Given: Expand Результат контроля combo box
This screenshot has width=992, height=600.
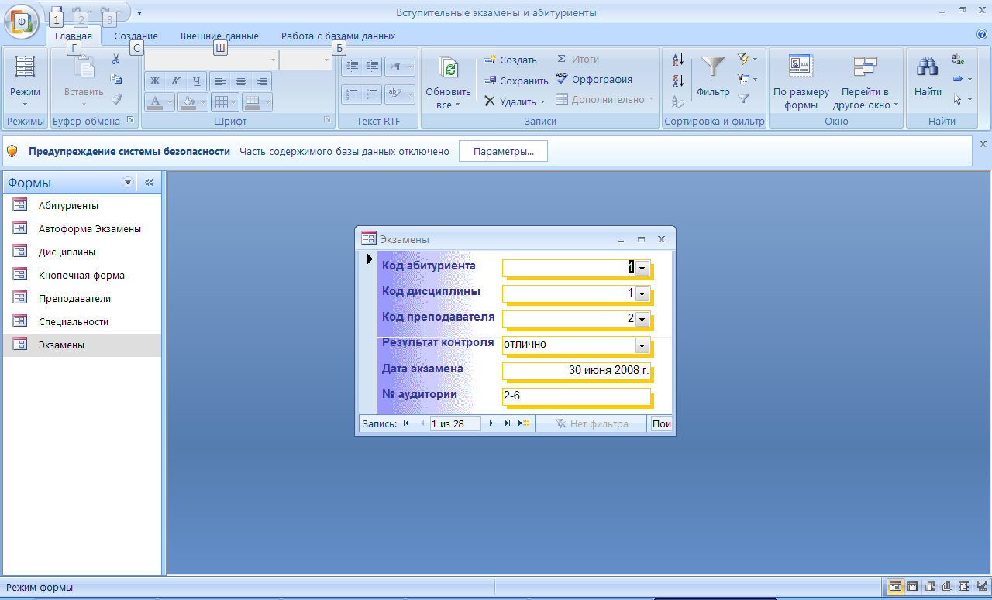Looking at the screenshot, I should coord(642,345).
